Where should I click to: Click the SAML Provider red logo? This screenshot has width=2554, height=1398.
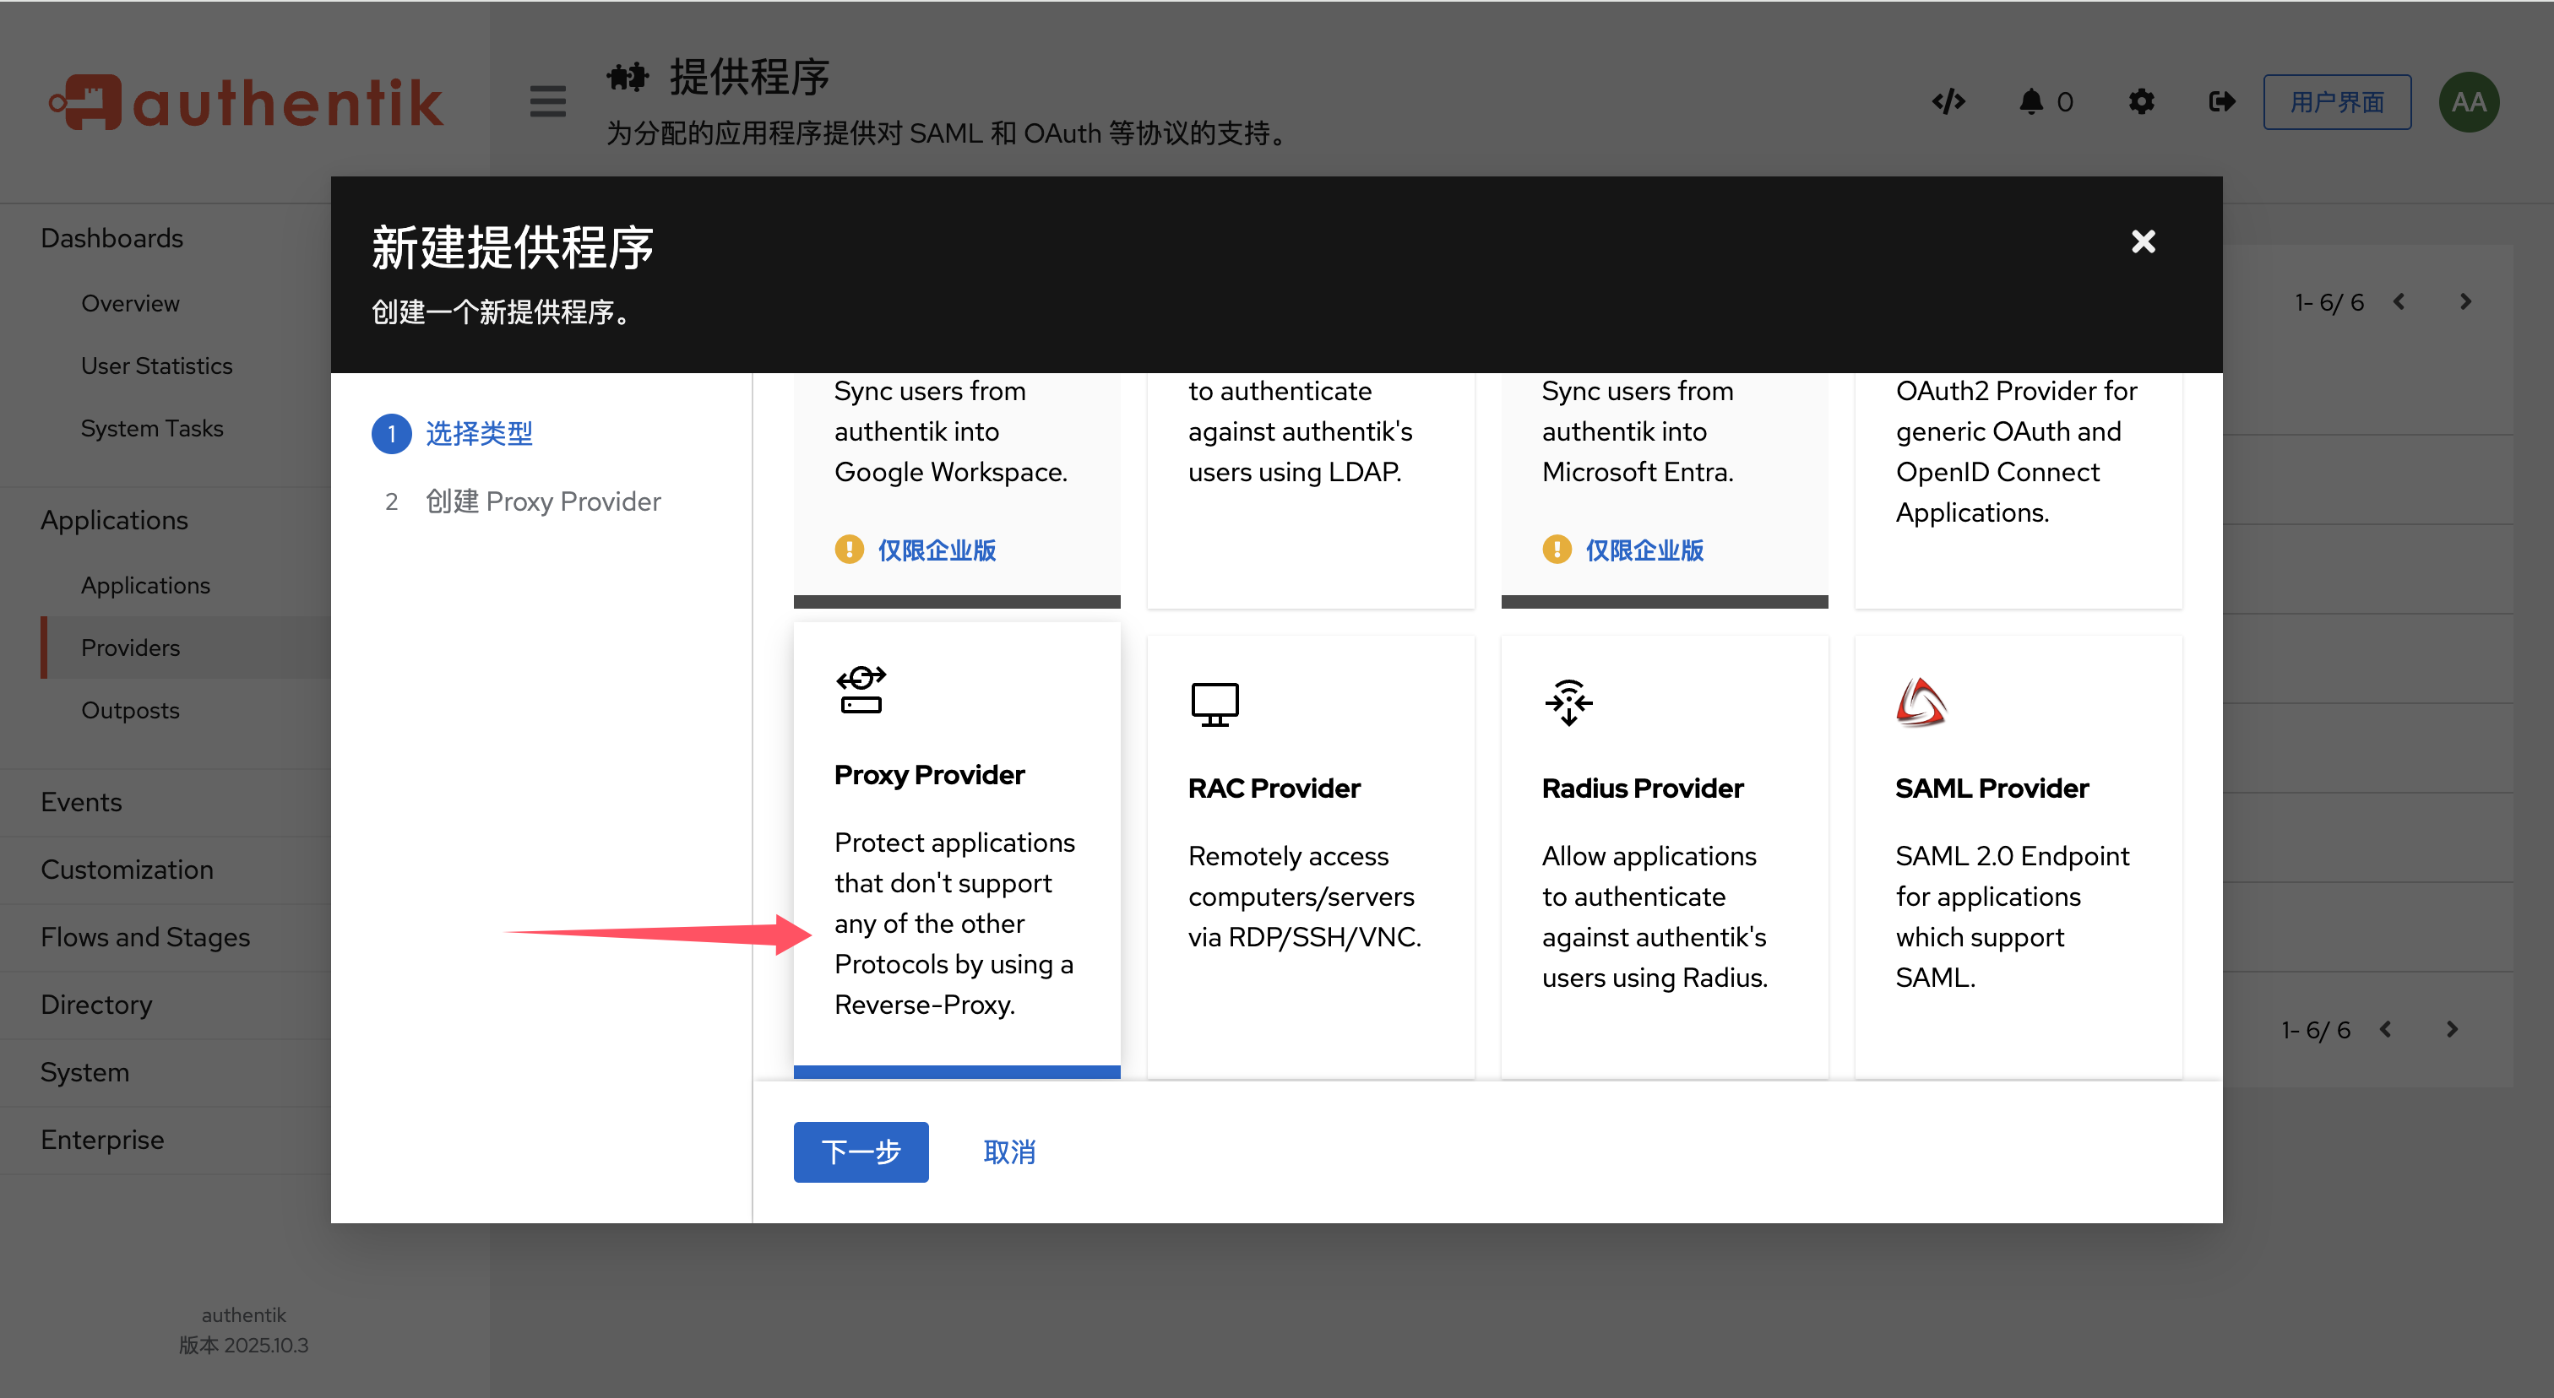point(1921,702)
